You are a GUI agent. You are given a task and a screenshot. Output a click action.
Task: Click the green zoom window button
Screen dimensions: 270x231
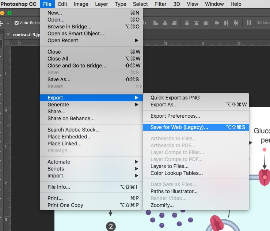point(9,13)
